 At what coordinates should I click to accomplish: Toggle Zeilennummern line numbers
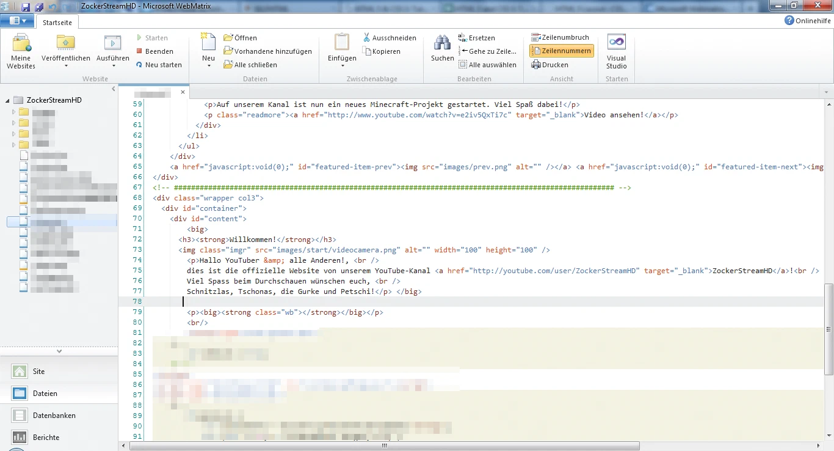coord(561,51)
